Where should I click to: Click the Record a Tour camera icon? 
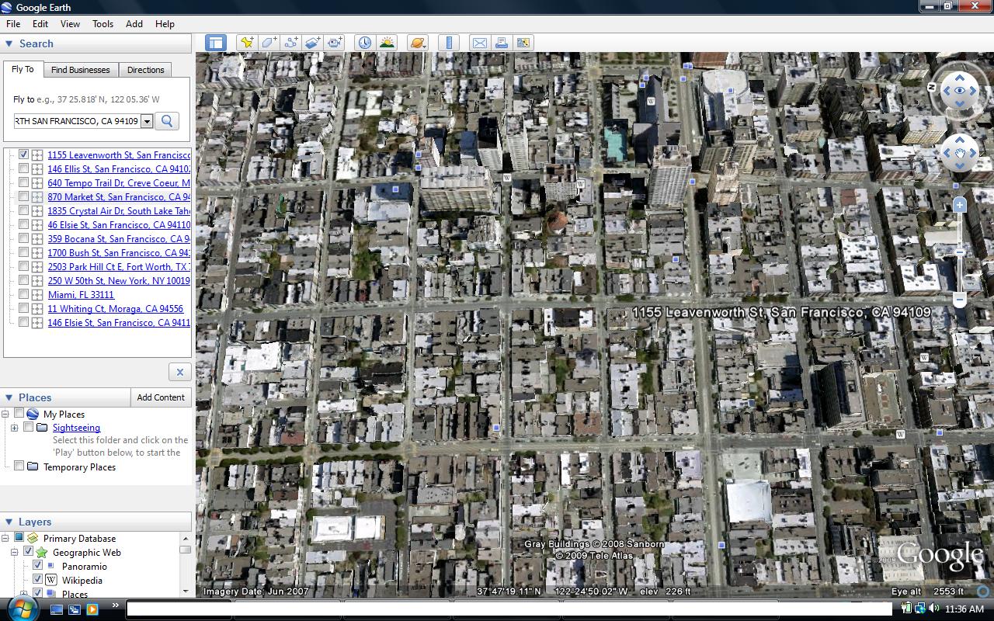click(335, 43)
